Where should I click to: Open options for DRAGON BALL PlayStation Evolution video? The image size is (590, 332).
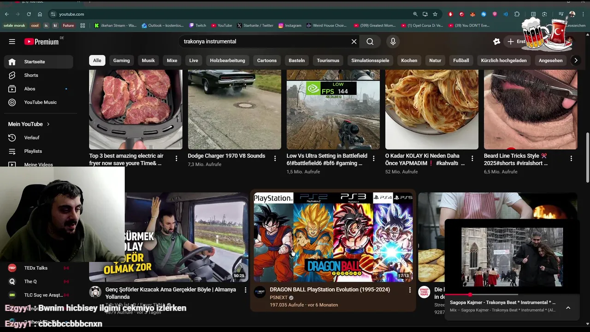point(410,290)
